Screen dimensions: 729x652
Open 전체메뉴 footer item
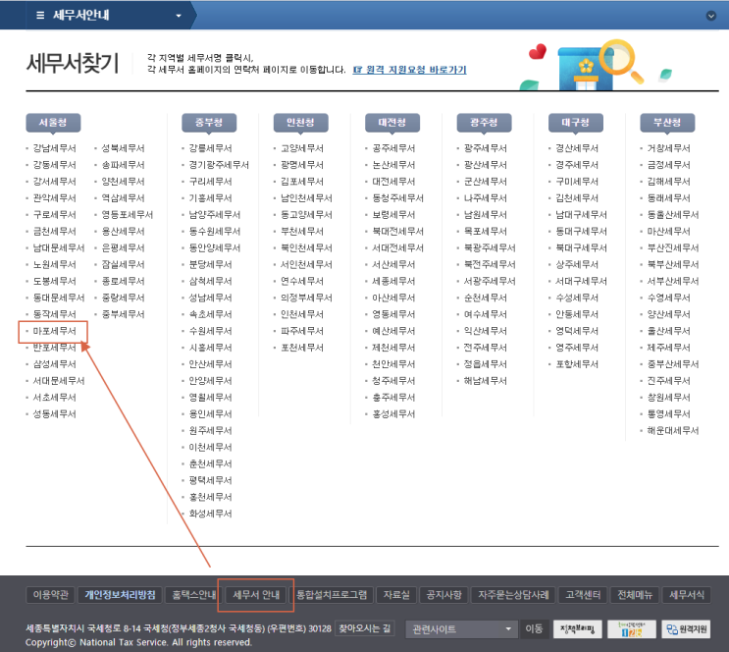635,595
